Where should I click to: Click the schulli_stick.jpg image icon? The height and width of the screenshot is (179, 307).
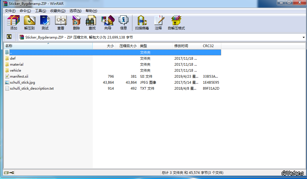(x=7, y=83)
